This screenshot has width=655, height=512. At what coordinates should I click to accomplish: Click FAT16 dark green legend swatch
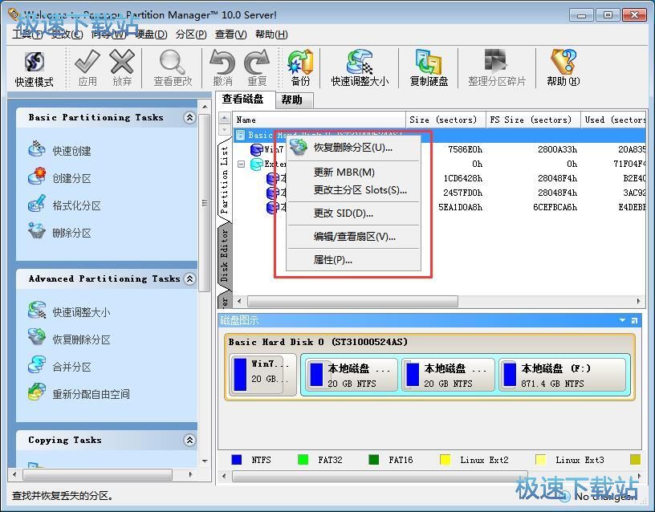tap(374, 460)
